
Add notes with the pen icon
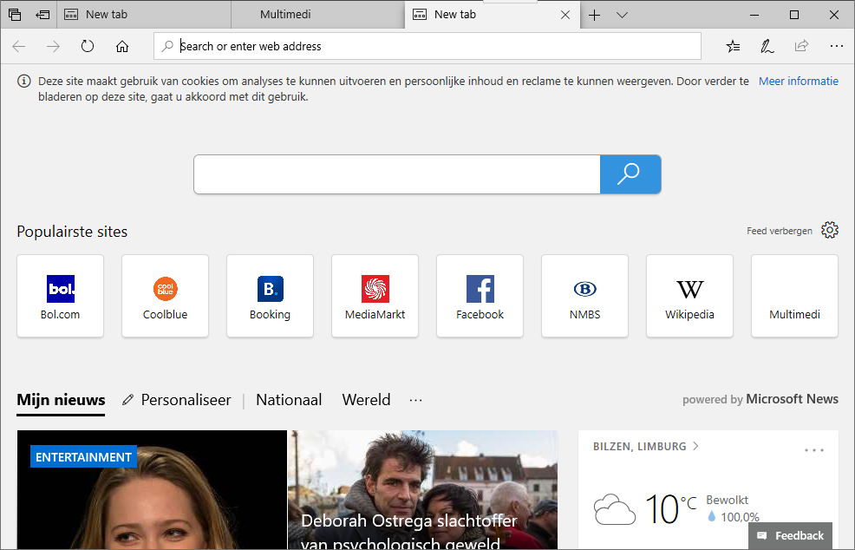point(767,46)
